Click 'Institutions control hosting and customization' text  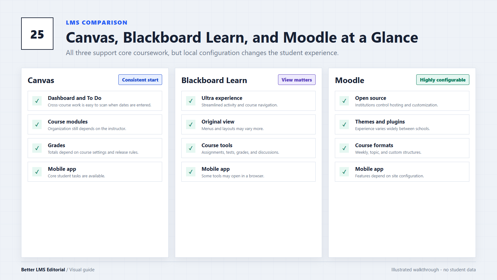coord(396,105)
